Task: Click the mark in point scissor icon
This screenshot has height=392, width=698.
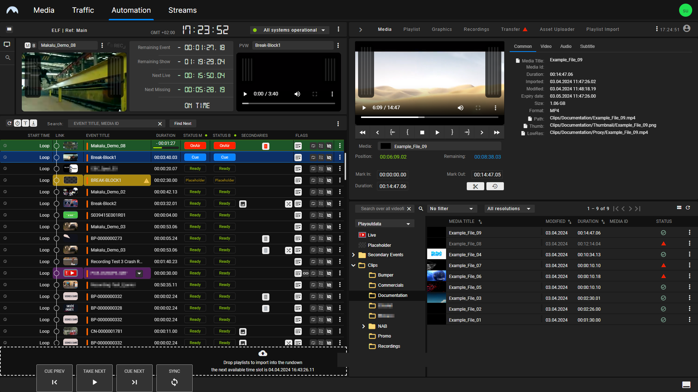Action: (475, 186)
